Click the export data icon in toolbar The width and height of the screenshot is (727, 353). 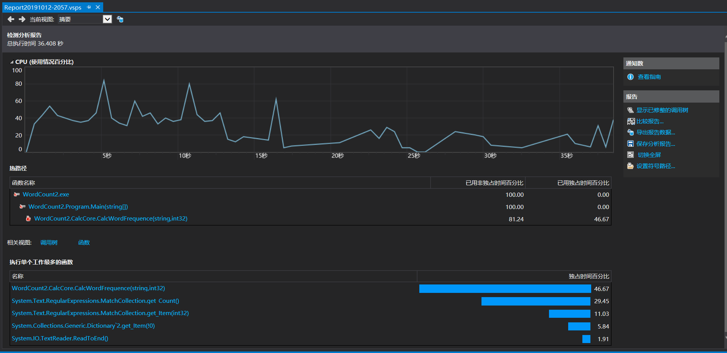[x=120, y=19]
